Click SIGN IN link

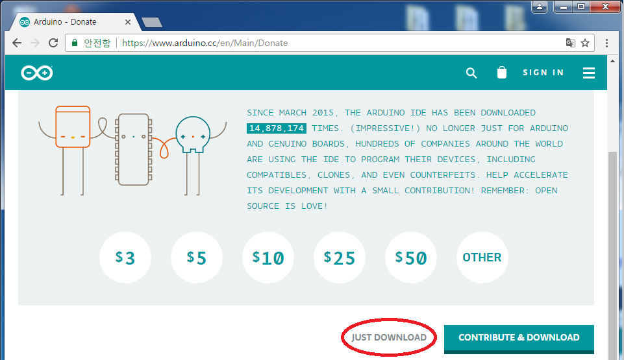point(543,72)
